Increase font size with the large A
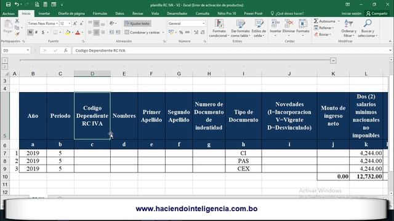The height and width of the screenshot is (221, 394). point(75,23)
